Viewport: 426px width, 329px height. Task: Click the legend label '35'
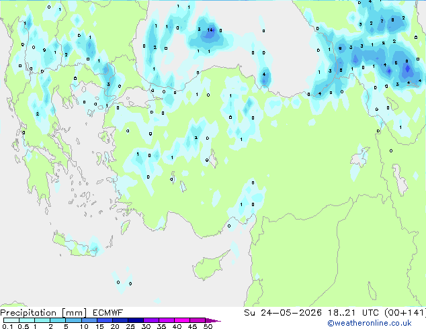pyautogui.click(x=161, y=326)
